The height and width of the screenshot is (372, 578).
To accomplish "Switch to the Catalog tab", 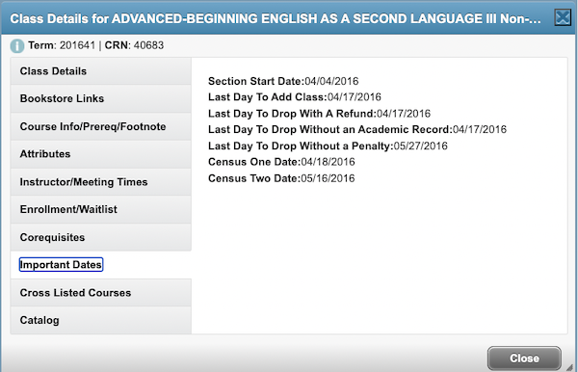I will coord(100,320).
